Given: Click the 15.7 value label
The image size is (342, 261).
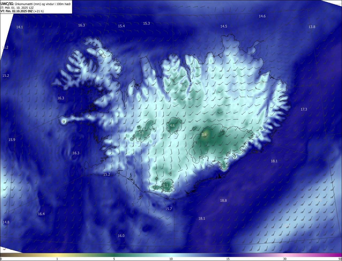Looking at the screenshot, I should (169, 209).
